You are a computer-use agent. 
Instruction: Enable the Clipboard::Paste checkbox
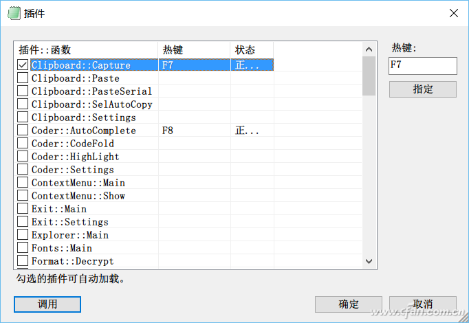(x=23, y=78)
